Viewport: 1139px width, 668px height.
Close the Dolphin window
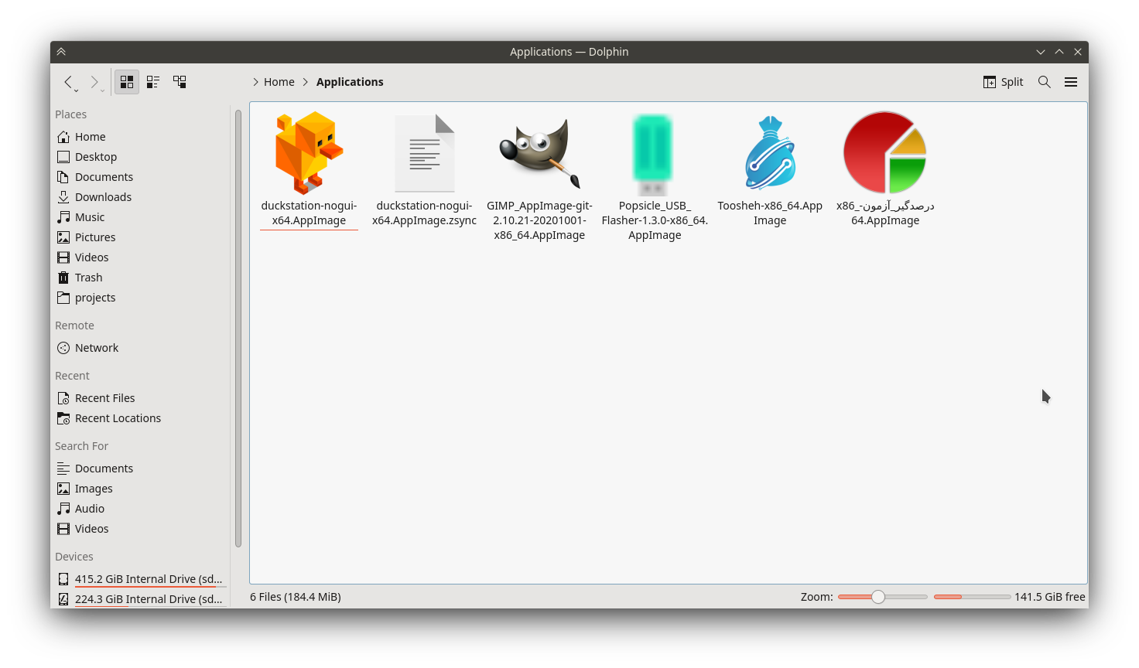[1078, 52]
